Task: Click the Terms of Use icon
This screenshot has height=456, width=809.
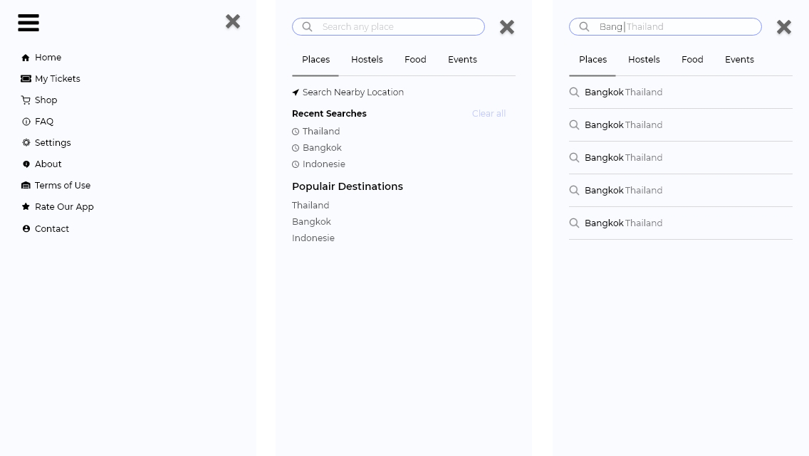Action: pos(26,186)
